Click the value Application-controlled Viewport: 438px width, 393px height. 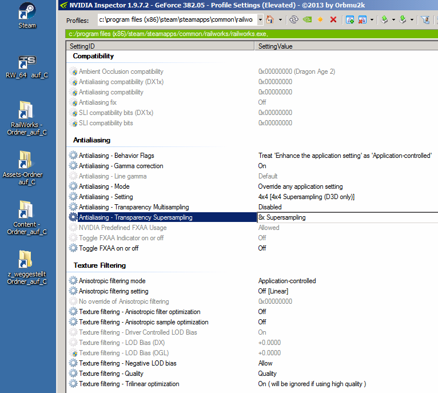click(x=287, y=281)
